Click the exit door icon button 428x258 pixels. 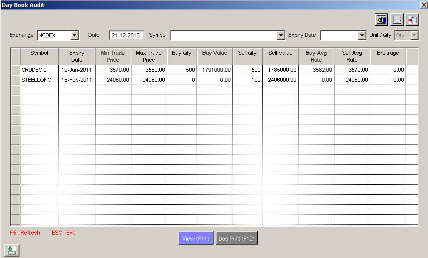412,19
